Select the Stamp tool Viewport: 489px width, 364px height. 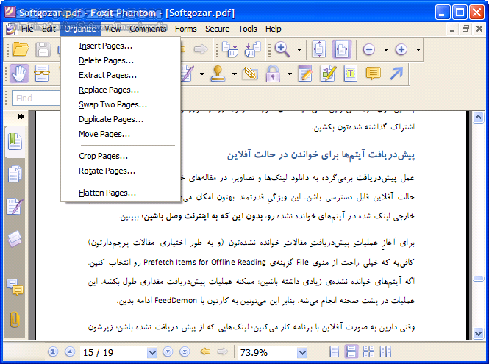(218, 74)
